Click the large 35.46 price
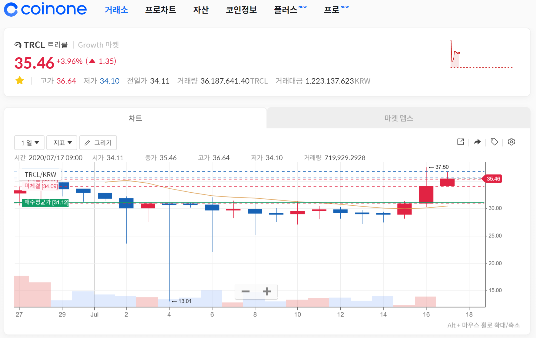 coord(34,63)
